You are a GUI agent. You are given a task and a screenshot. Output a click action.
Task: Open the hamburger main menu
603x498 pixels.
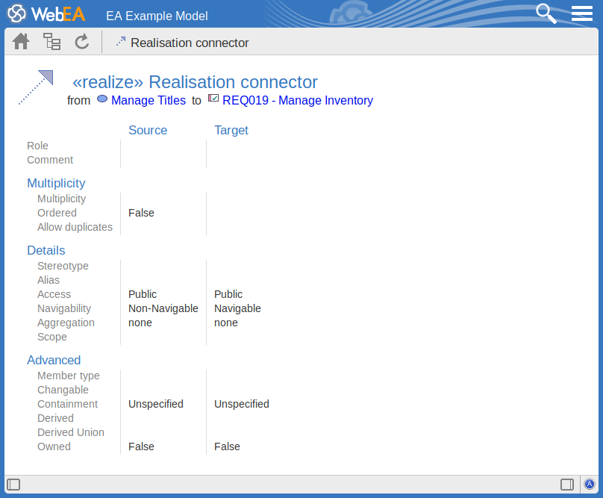click(581, 13)
